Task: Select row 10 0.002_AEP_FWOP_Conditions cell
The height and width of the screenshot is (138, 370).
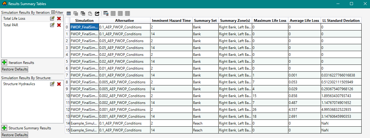Action: (x=124, y=96)
